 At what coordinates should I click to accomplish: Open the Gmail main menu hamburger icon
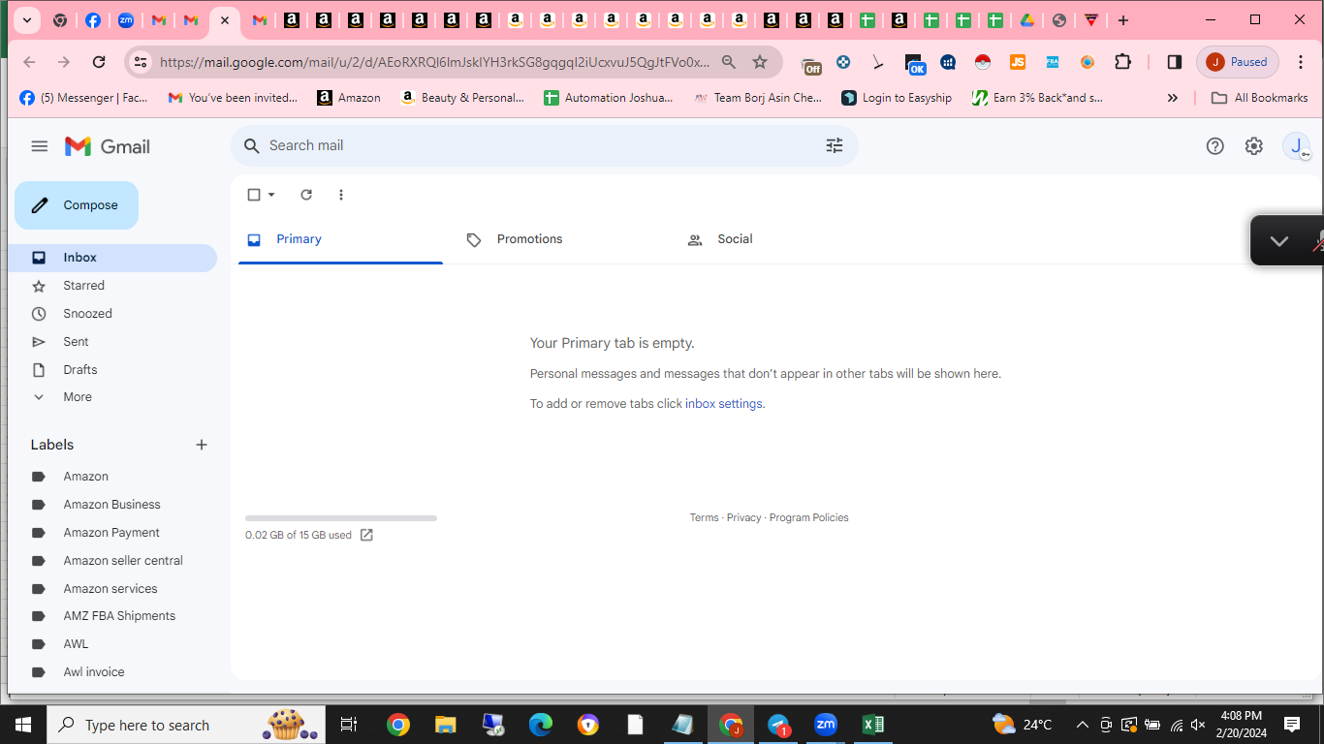coord(40,146)
